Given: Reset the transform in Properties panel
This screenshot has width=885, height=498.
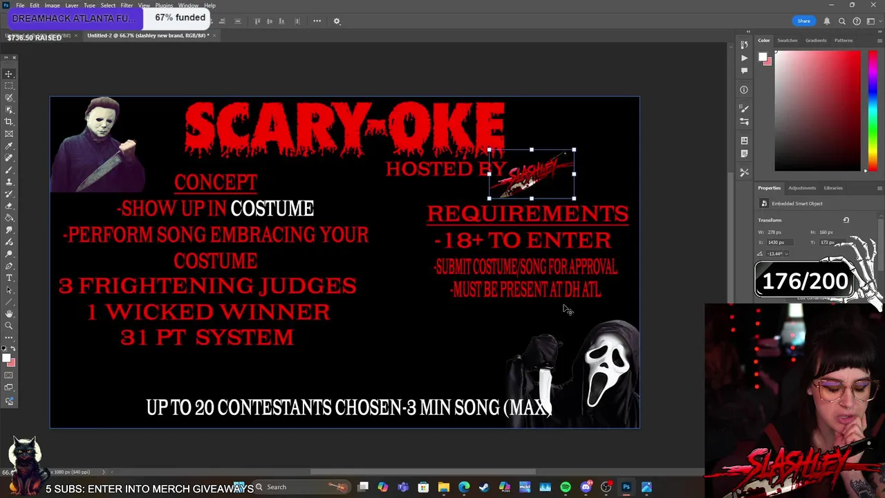Looking at the screenshot, I should [x=846, y=220].
